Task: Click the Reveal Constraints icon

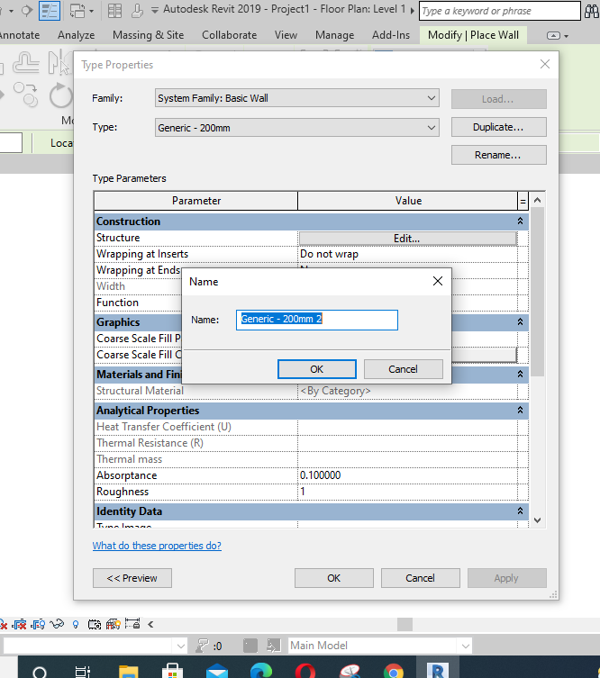Action: coord(132,623)
